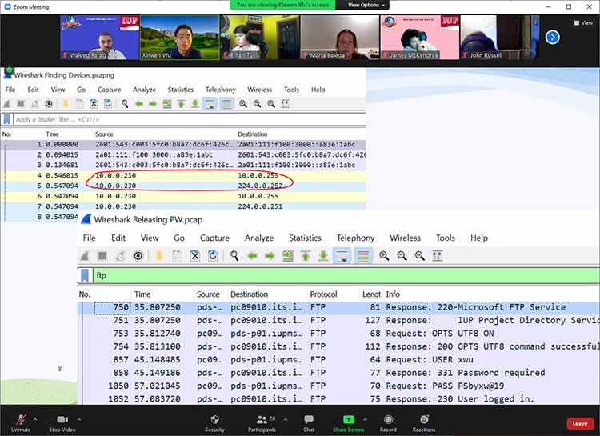Open Telephony menu in Releasing PW window

(355, 238)
